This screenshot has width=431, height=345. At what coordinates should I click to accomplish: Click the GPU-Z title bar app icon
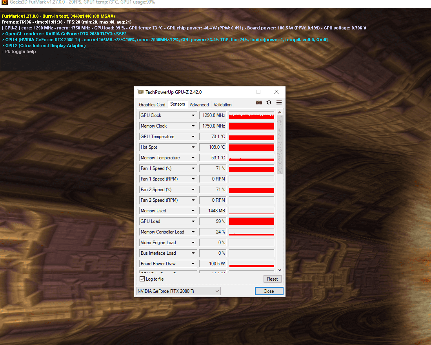coord(140,92)
